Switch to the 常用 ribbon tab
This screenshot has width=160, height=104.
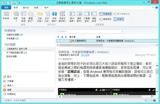click(16, 8)
